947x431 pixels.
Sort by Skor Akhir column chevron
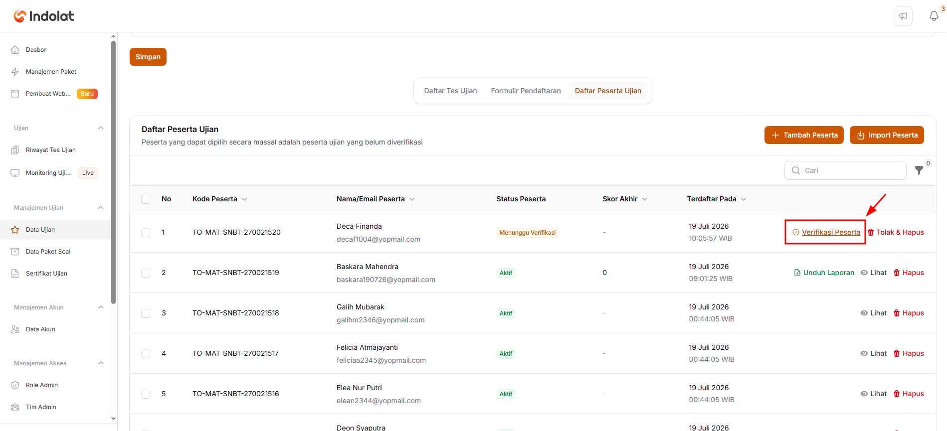645,199
